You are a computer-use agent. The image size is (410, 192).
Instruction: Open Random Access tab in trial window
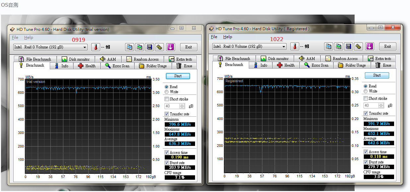(143, 59)
